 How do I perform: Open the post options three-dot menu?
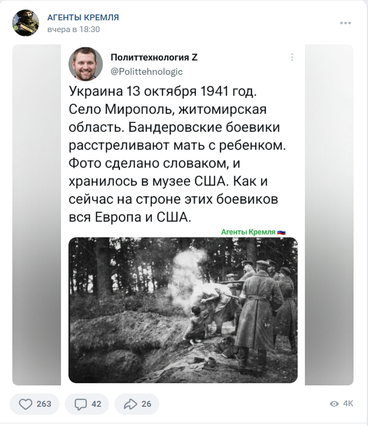point(346,23)
